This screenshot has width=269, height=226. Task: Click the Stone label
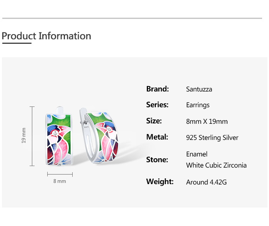click(157, 160)
